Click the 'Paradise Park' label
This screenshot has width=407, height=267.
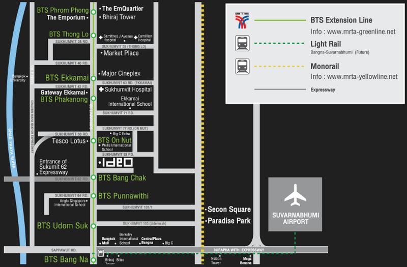tap(229, 221)
